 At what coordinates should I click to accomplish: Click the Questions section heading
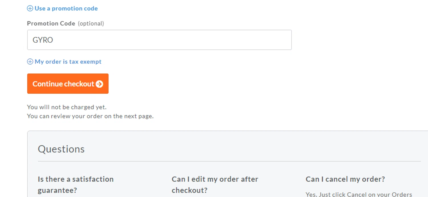pos(61,149)
